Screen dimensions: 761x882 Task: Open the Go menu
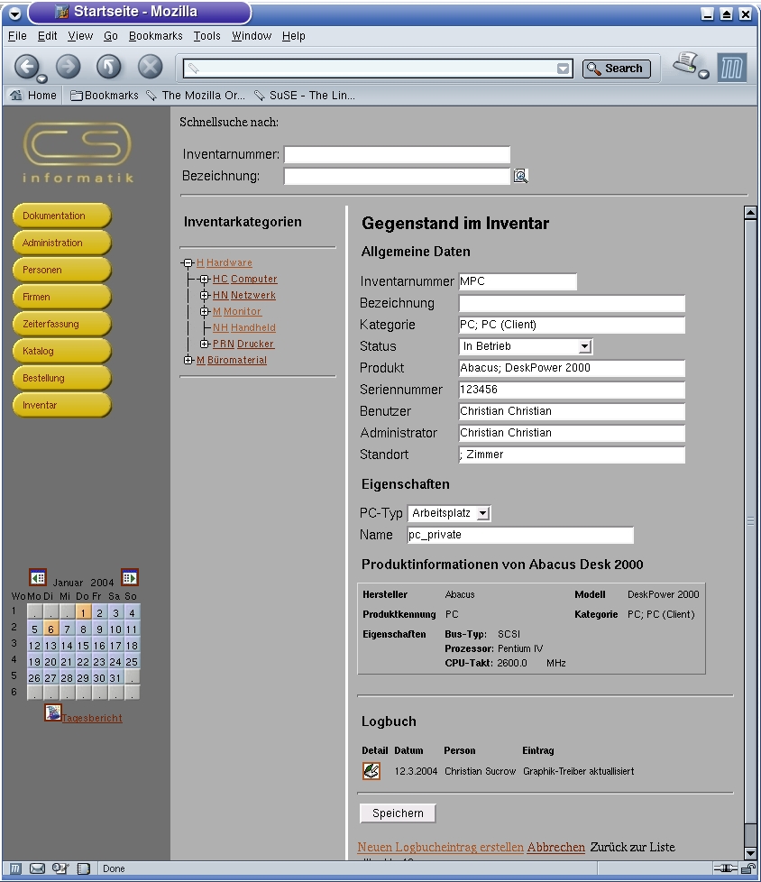pyautogui.click(x=111, y=36)
